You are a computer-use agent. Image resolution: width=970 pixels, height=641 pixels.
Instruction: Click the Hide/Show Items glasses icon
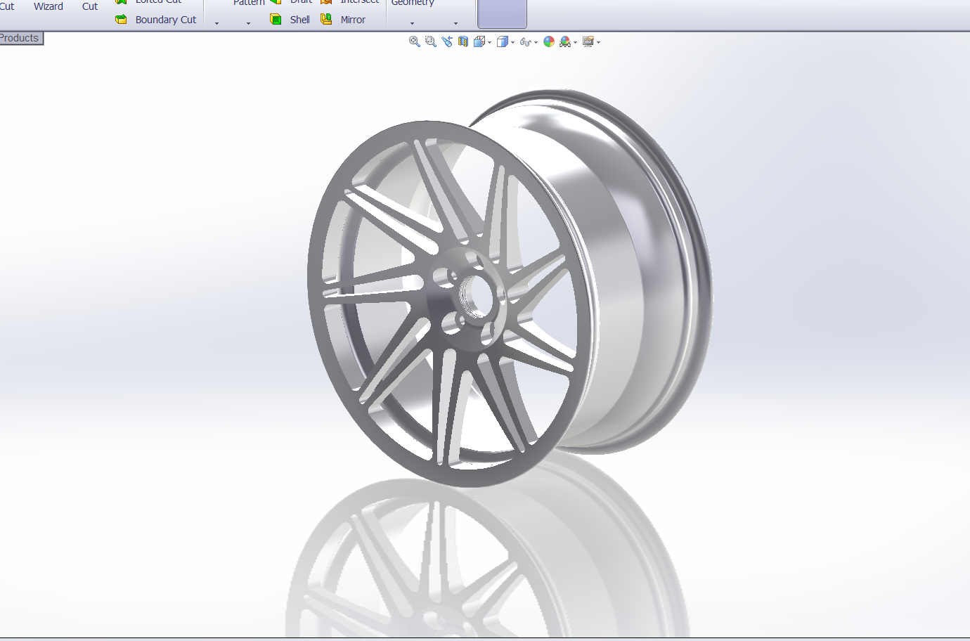point(525,42)
